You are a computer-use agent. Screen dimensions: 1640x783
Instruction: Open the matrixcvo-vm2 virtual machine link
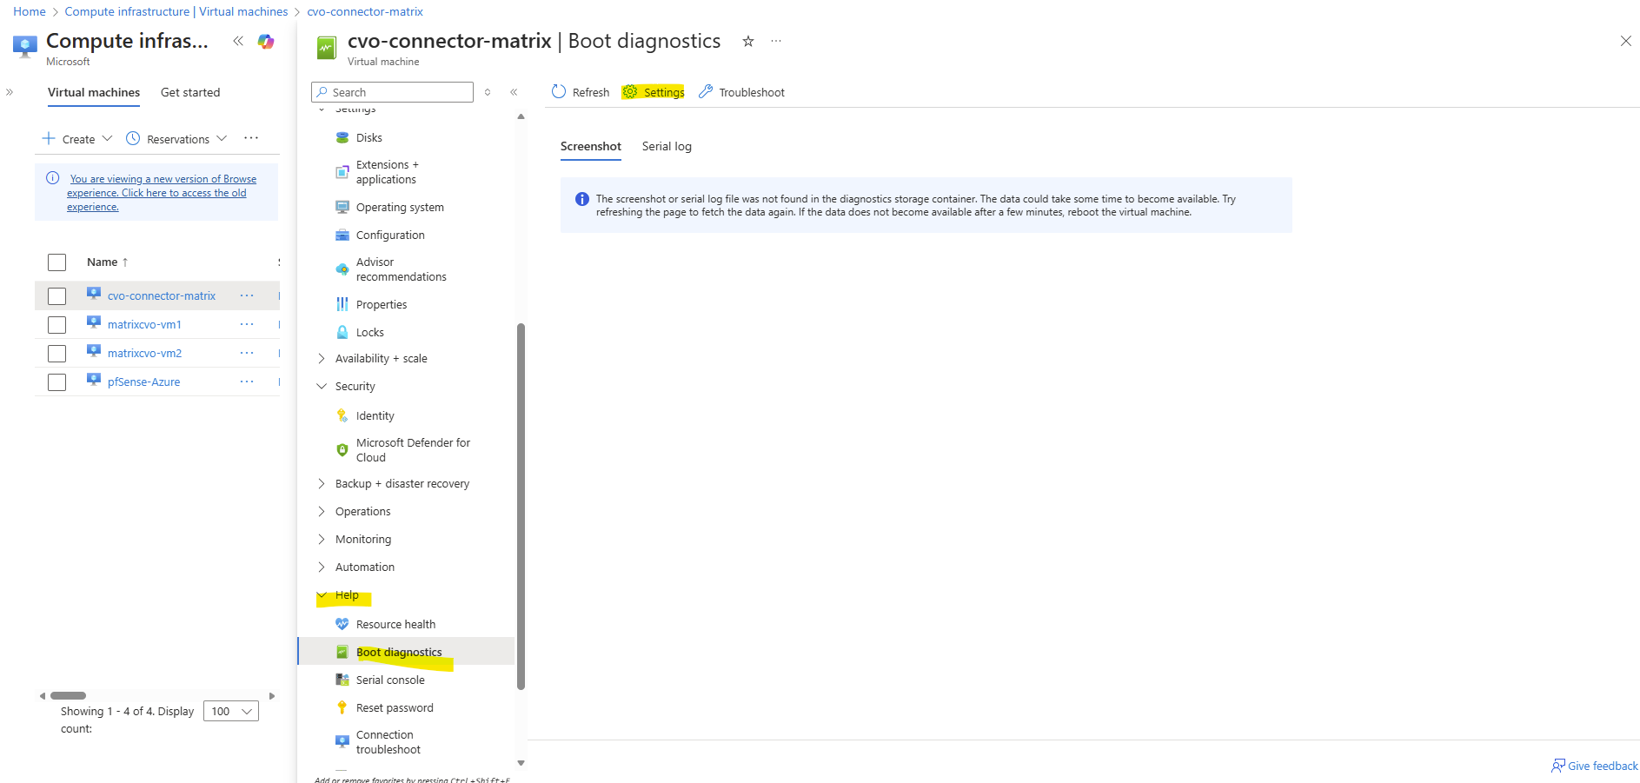click(x=144, y=353)
